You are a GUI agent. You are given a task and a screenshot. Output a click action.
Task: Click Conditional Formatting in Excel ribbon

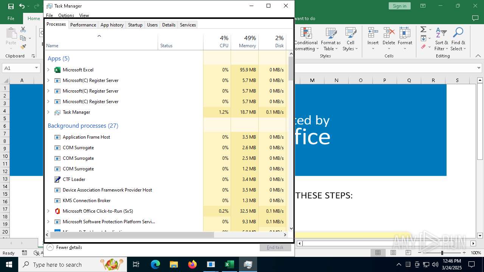point(306,39)
